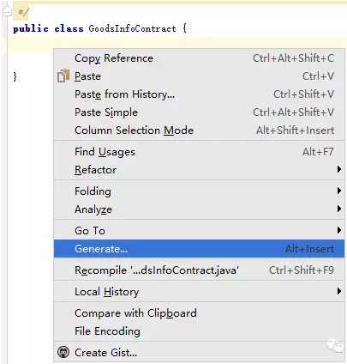
Task: Select Generate... from the context menu
Action: [x=199, y=249]
